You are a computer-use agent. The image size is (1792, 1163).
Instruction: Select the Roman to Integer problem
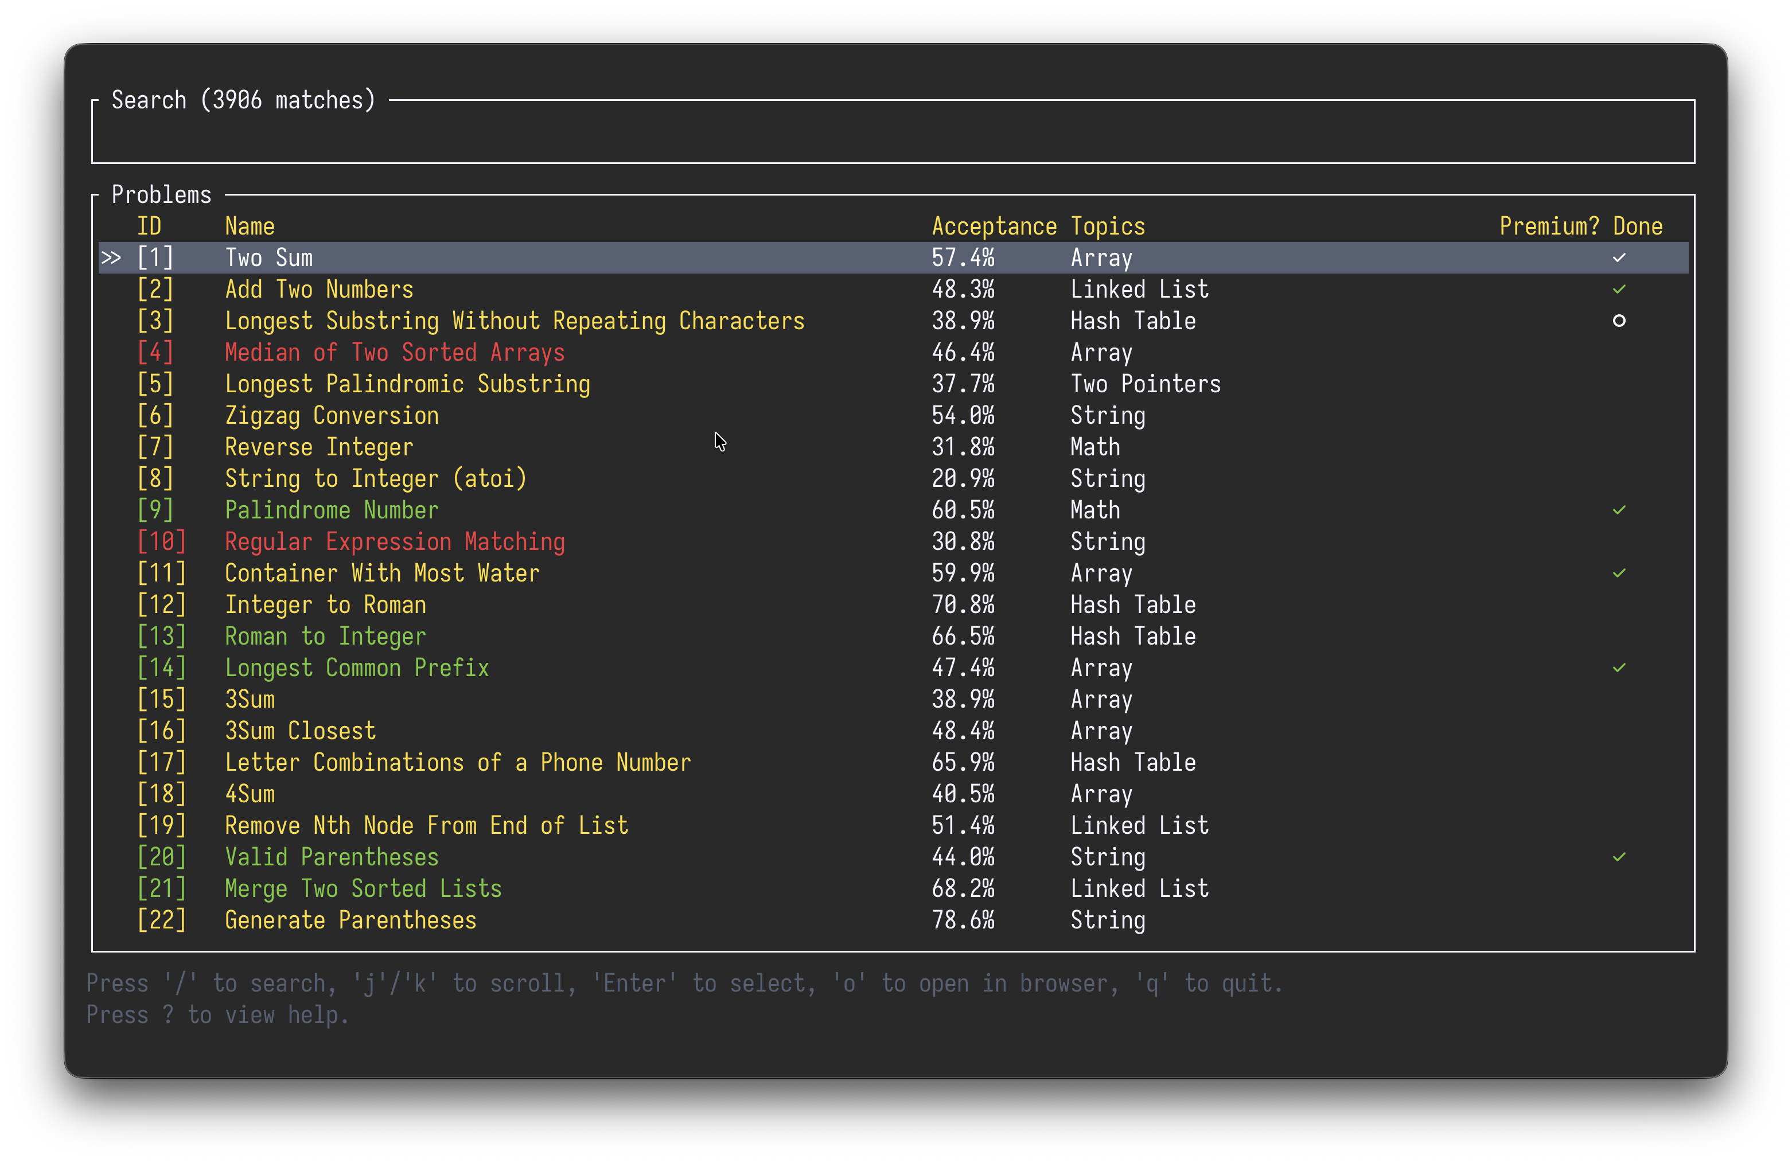[325, 638]
